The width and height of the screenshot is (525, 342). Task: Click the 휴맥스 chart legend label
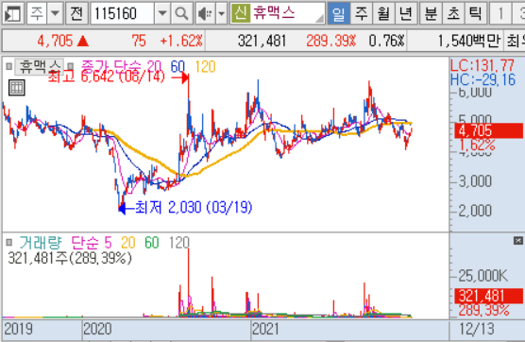(x=39, y=67)
